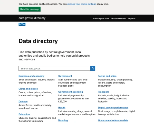Viewport: 154px width, 123px height.
Task: Go to data.gov.uk directory home
Action: (32, 18)
